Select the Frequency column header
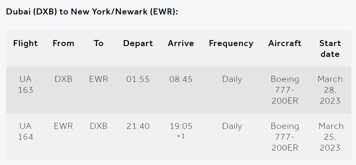Screen dimensions: 356x165 (x=231, y=43)
